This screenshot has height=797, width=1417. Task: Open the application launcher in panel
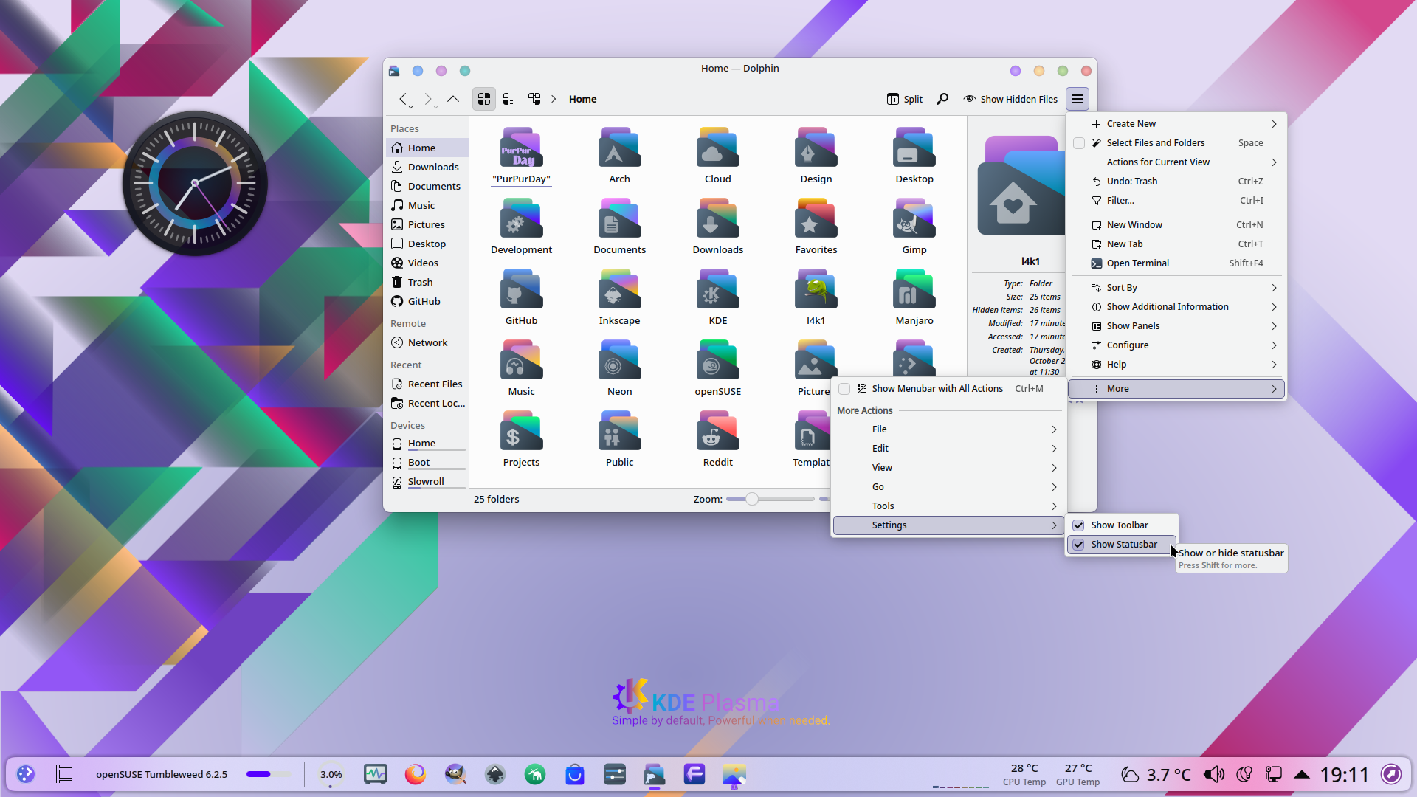click(x=26, y=774)
